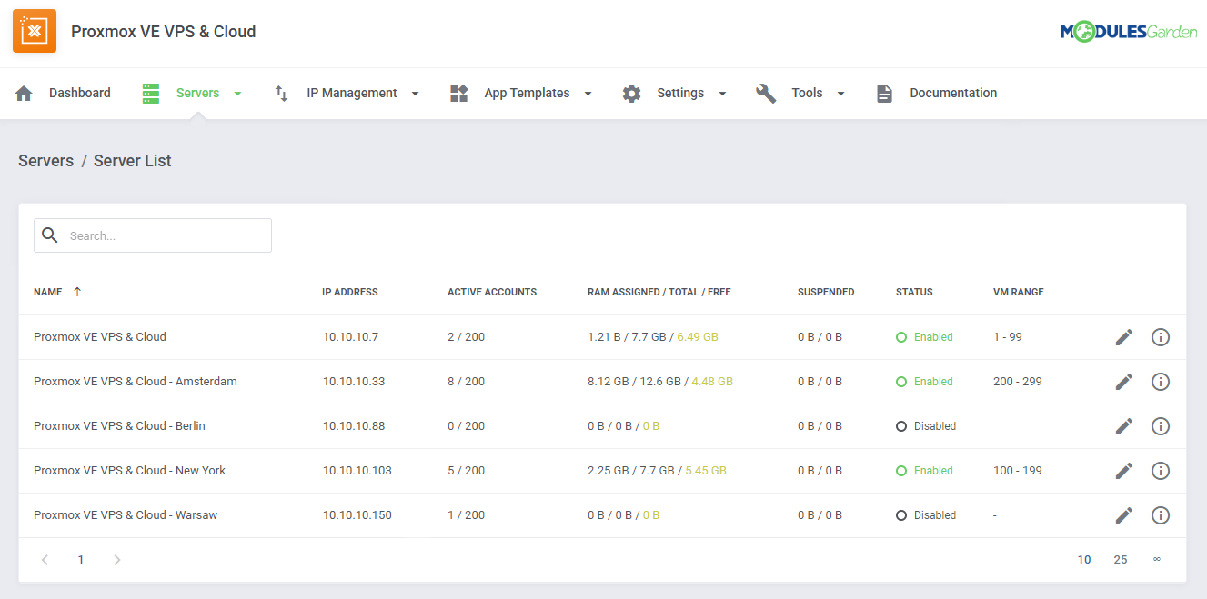Screen dimensions: 1207x599
Task: Open the IP Management dropdown
Action: pos(415,92)
